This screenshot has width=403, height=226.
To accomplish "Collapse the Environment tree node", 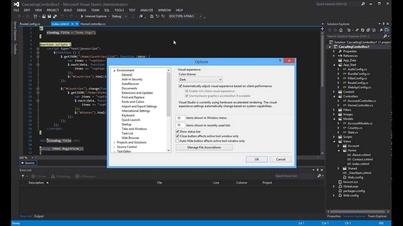I will pos(115,70).
